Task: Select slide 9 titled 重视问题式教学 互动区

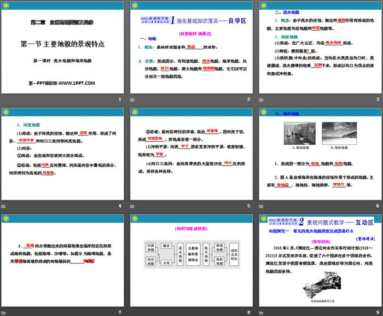Action: click(320, 260)
